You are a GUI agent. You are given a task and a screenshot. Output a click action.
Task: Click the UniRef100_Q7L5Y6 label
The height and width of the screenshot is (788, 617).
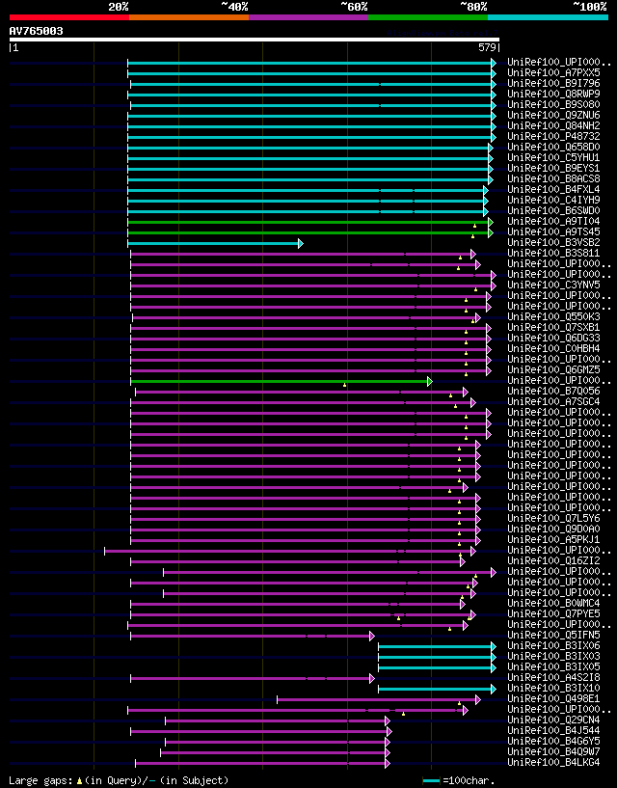pos(553,519)
